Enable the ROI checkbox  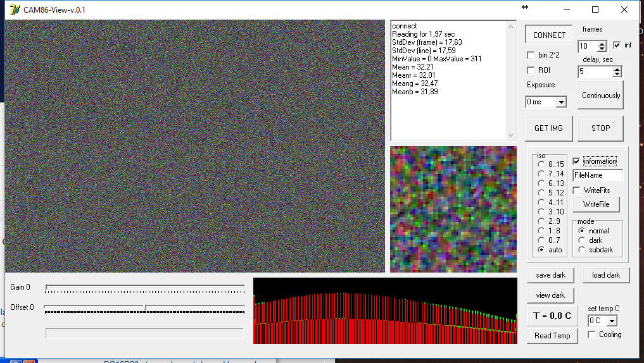pos(531,70)
